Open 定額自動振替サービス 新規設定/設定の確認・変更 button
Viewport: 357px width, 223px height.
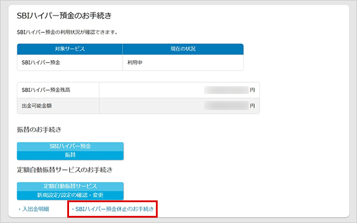(70, 191)
